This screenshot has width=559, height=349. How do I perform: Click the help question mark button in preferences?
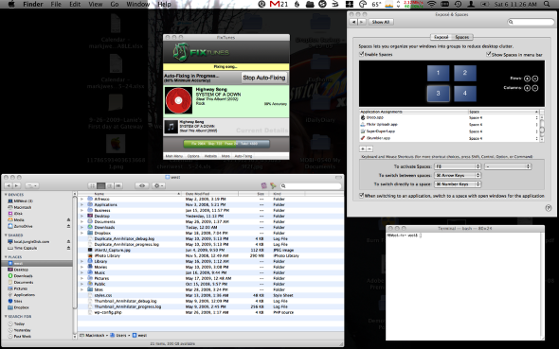549,208
